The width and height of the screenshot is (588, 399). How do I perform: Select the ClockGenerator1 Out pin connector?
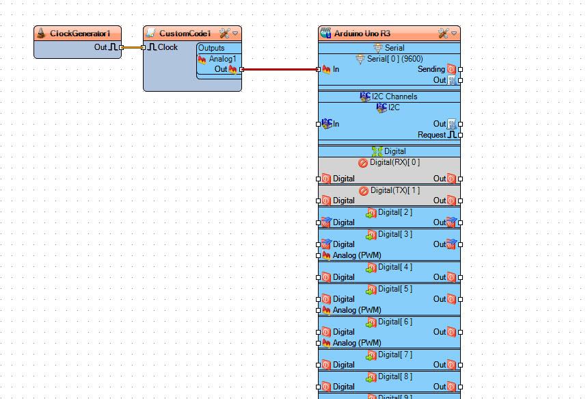(x=121, y=48)
